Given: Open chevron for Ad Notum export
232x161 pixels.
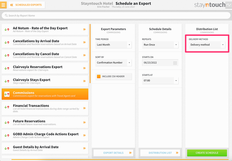Looking at the screenshot, I should [x=84, y=29].
